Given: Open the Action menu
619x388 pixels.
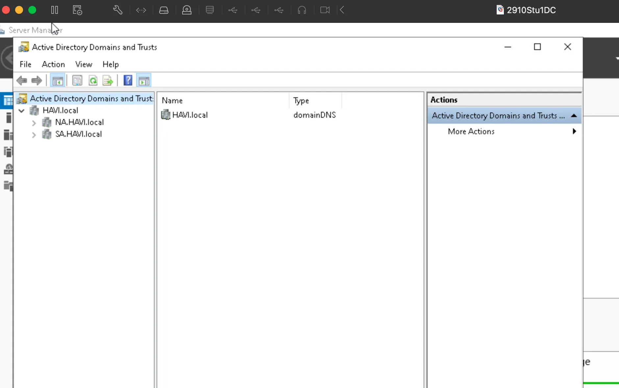Looking at the screenshot, I should tap(53, 64).
